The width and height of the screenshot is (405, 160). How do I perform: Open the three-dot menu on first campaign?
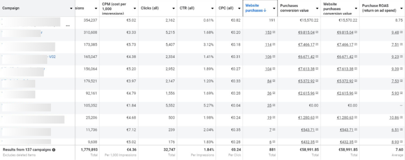68,26
